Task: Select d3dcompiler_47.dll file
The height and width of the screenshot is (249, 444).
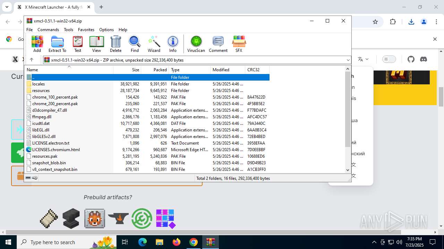Action: click(147, 110)
